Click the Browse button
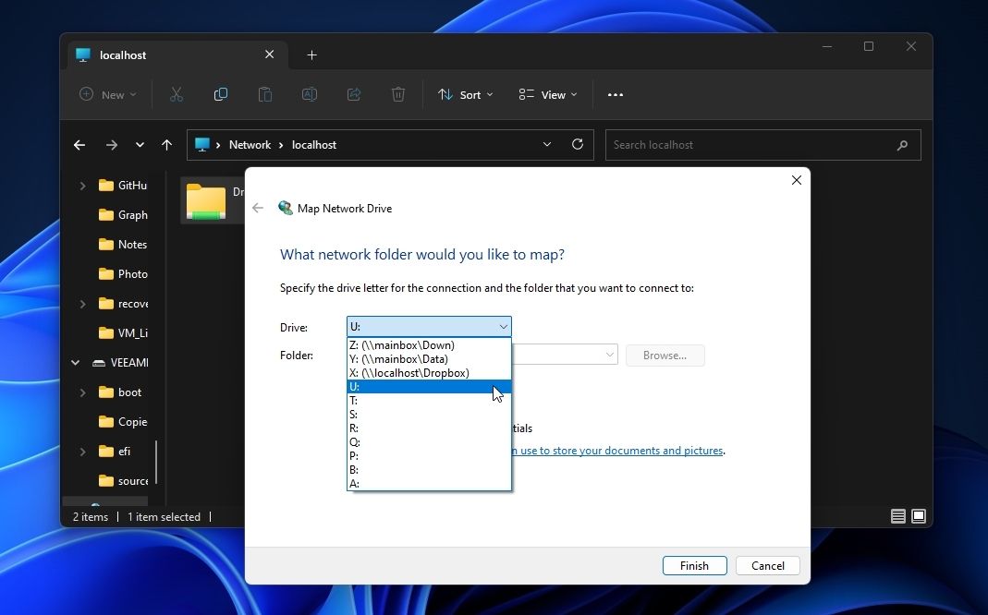The width and height of the screenshot is (988, 615). click(x=665, y=355)
